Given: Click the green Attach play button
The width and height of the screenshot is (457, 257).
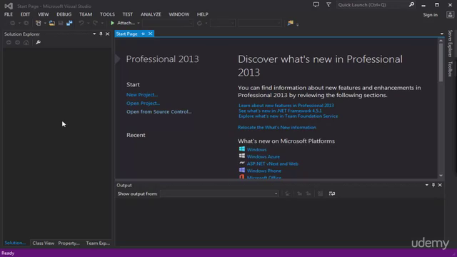Looking at the screenshot, I should pos(112,23).
